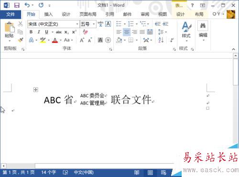Viewport: 239px width, 177px height.
Task: Apply character border A icon
Action: click(x=108, y=24)
